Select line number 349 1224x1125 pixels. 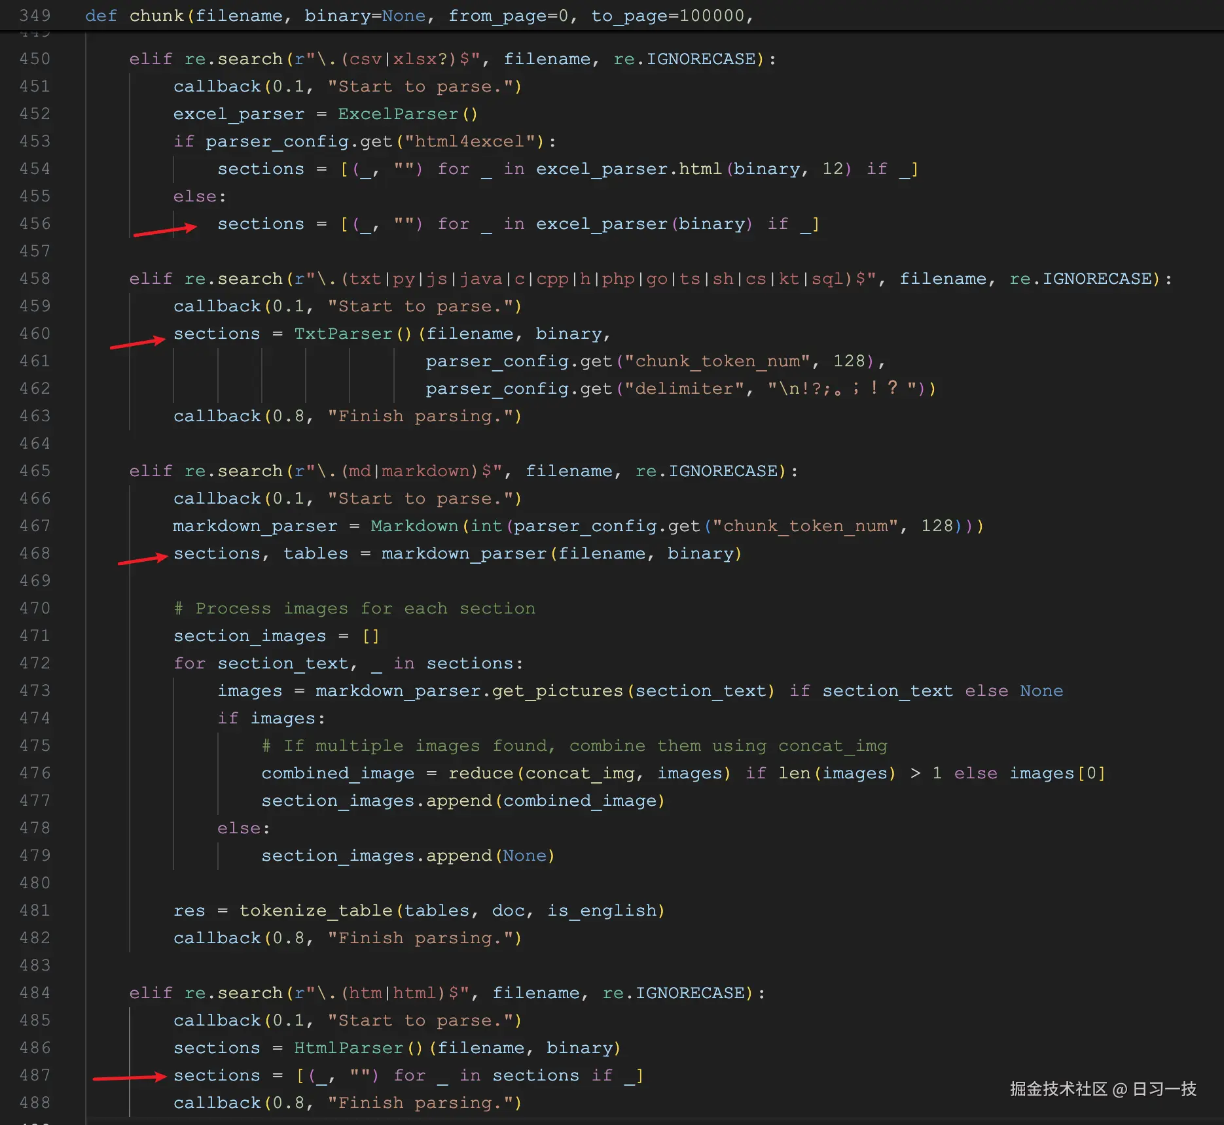(x=34, y=15)
